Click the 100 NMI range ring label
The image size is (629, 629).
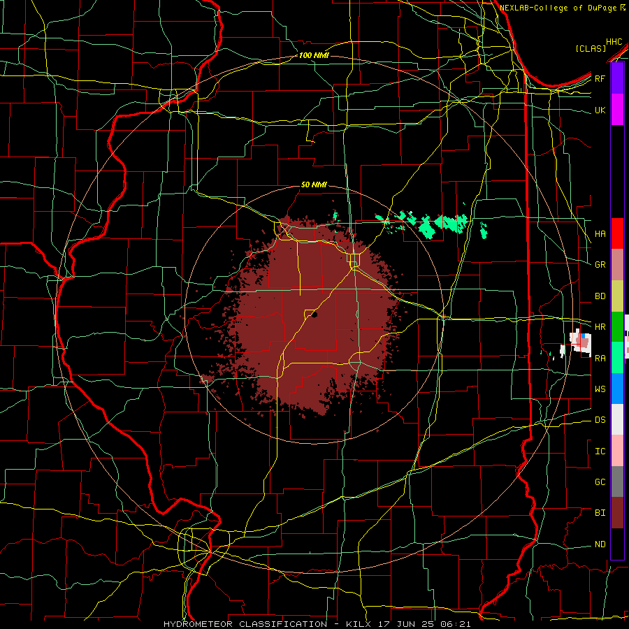tap(314, 55)
